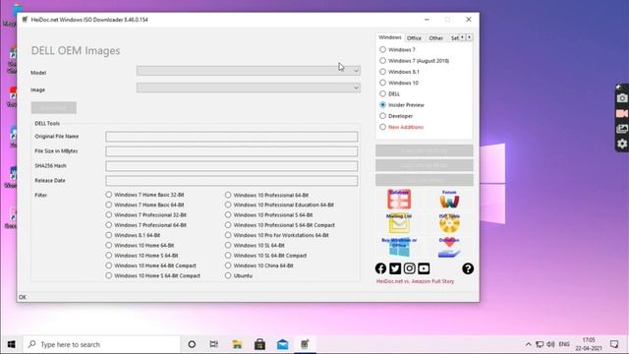Click the Original File Name field
The height and width of the screenshot is (354, 629).
click(232, 137)
